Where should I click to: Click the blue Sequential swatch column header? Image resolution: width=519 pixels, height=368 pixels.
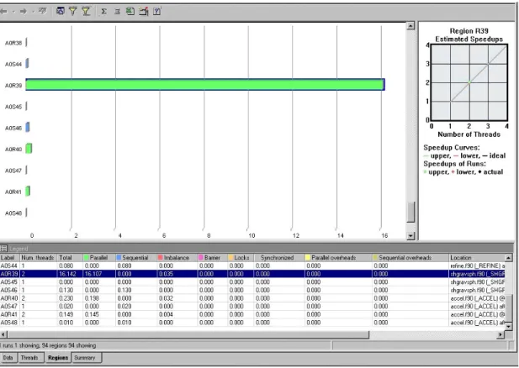(x=136, y=258)
